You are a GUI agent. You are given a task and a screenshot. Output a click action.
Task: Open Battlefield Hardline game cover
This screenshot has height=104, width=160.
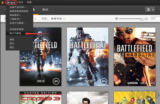[x=135, y=57]
